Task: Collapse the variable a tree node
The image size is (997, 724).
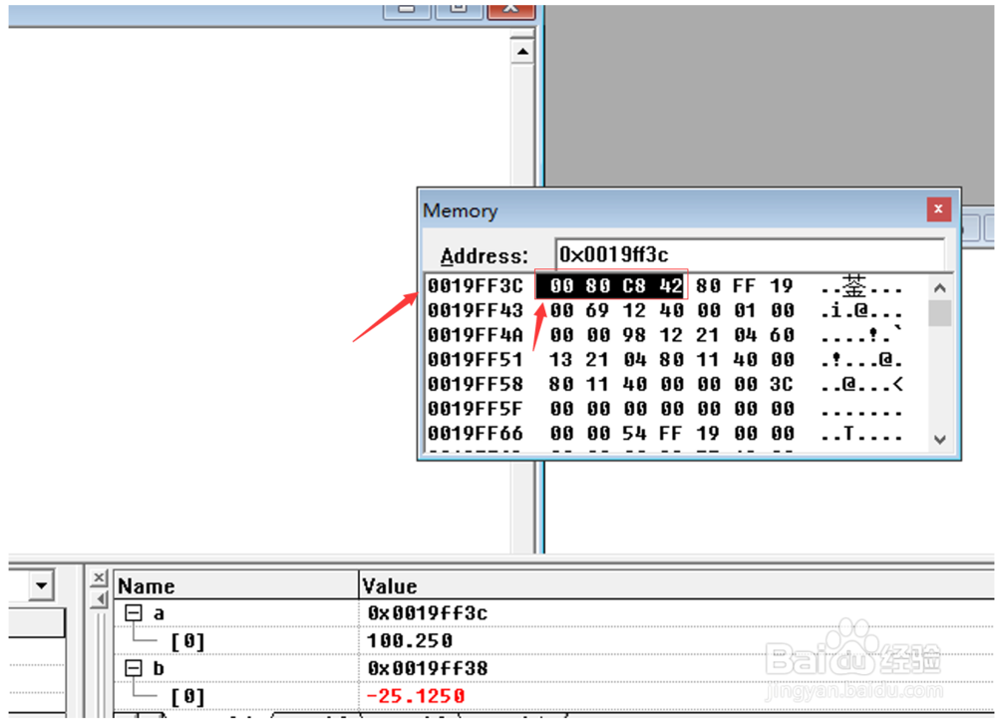Action: [x=134, y=612]
